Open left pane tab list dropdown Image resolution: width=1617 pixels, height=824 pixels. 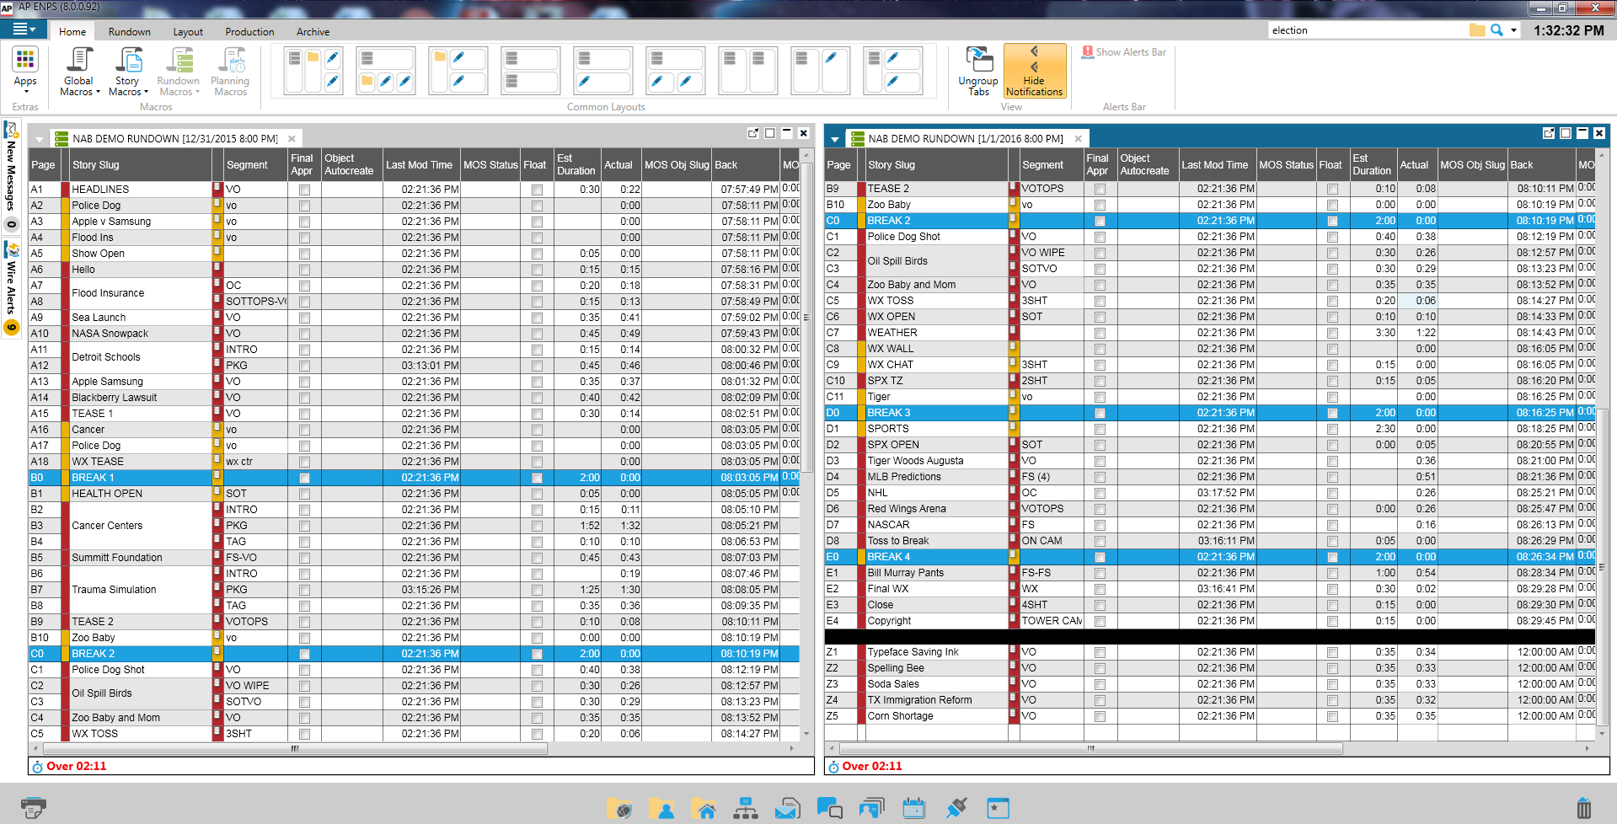click(40, 139)
